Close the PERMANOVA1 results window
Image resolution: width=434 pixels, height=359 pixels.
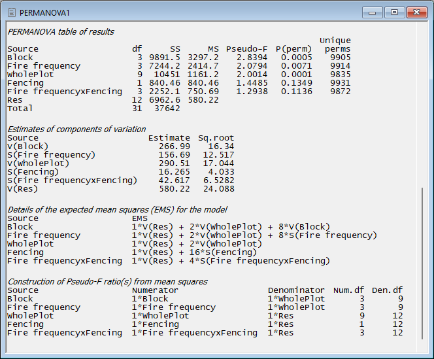(416, 12)
